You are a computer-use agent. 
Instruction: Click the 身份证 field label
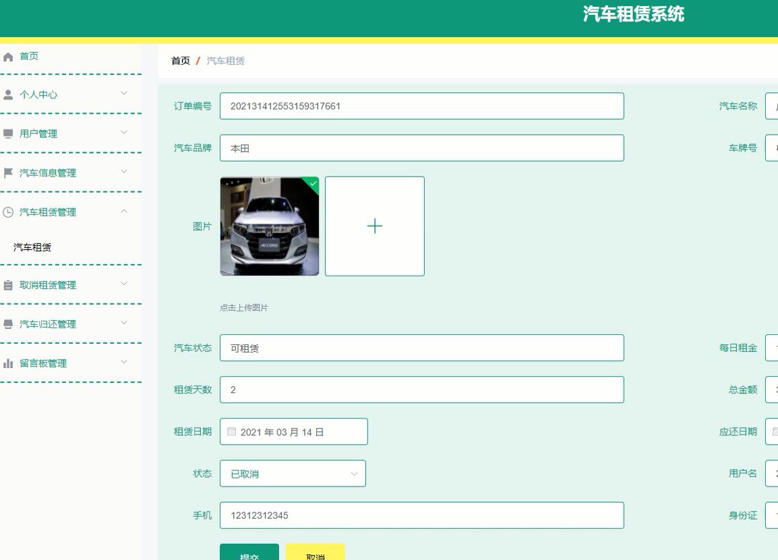743,516
